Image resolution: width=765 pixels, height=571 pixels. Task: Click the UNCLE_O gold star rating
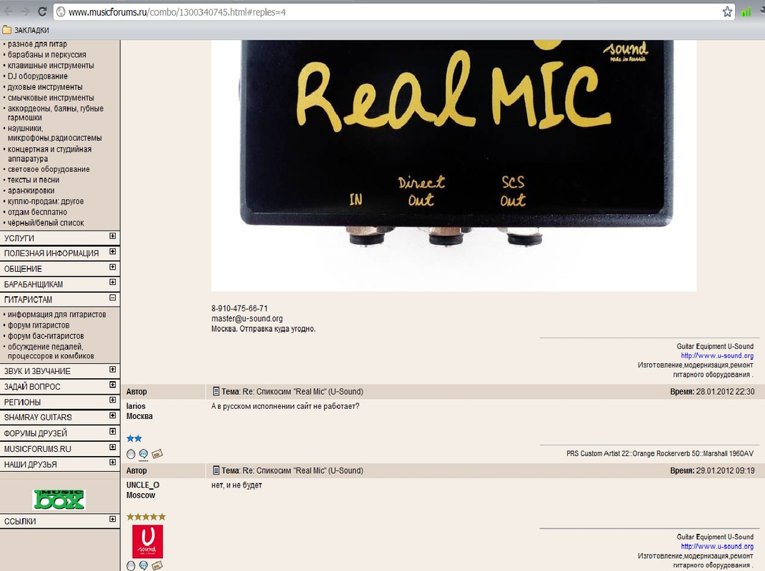(146, 516)
